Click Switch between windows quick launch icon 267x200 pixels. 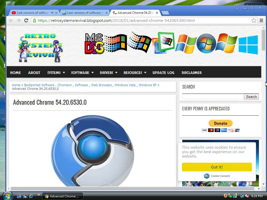[25, 196]
